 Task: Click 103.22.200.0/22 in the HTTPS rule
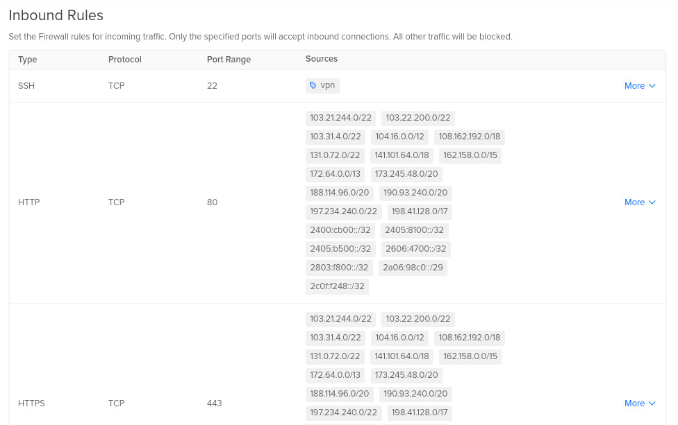click(418, 319)
